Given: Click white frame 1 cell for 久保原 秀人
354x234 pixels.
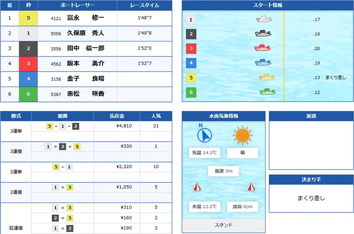Looking at the screenshot, I should [x=28, y=33].
